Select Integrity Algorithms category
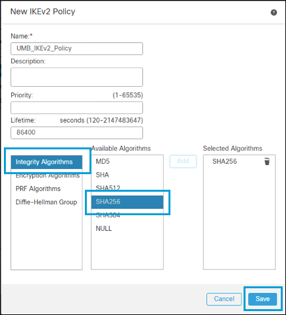Viewport: 286px width, 315px height. [x=46, y=162]
